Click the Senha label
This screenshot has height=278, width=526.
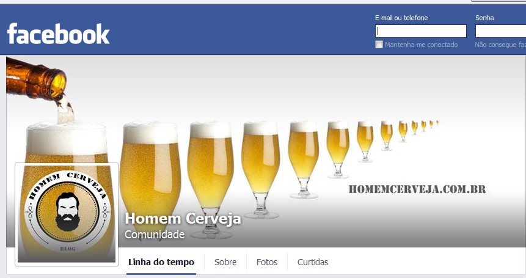484,18
